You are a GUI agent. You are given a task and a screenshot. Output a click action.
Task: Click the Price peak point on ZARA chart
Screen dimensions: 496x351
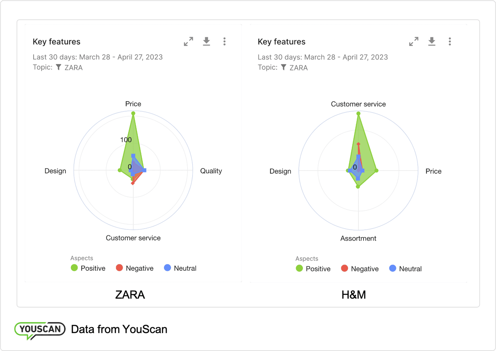point(133,114)
